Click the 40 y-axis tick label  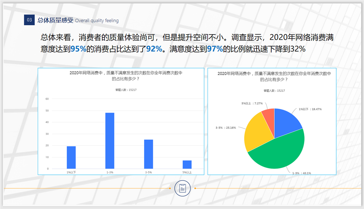[47, 122]
